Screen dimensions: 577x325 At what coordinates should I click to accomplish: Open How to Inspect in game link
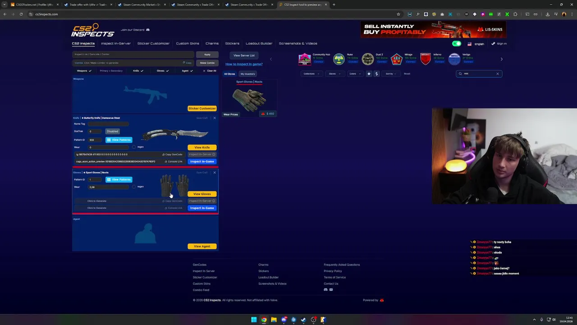coord(244,64)
